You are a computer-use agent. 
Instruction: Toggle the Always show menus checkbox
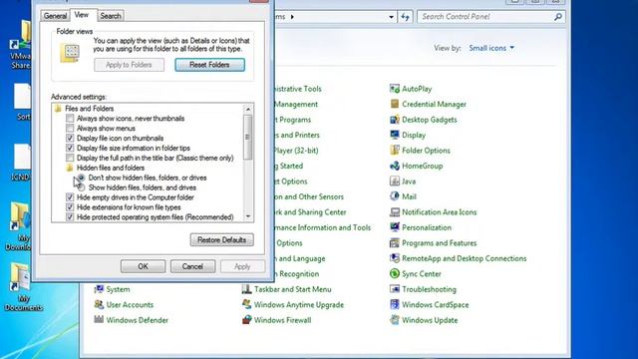(x=70, y=129)
